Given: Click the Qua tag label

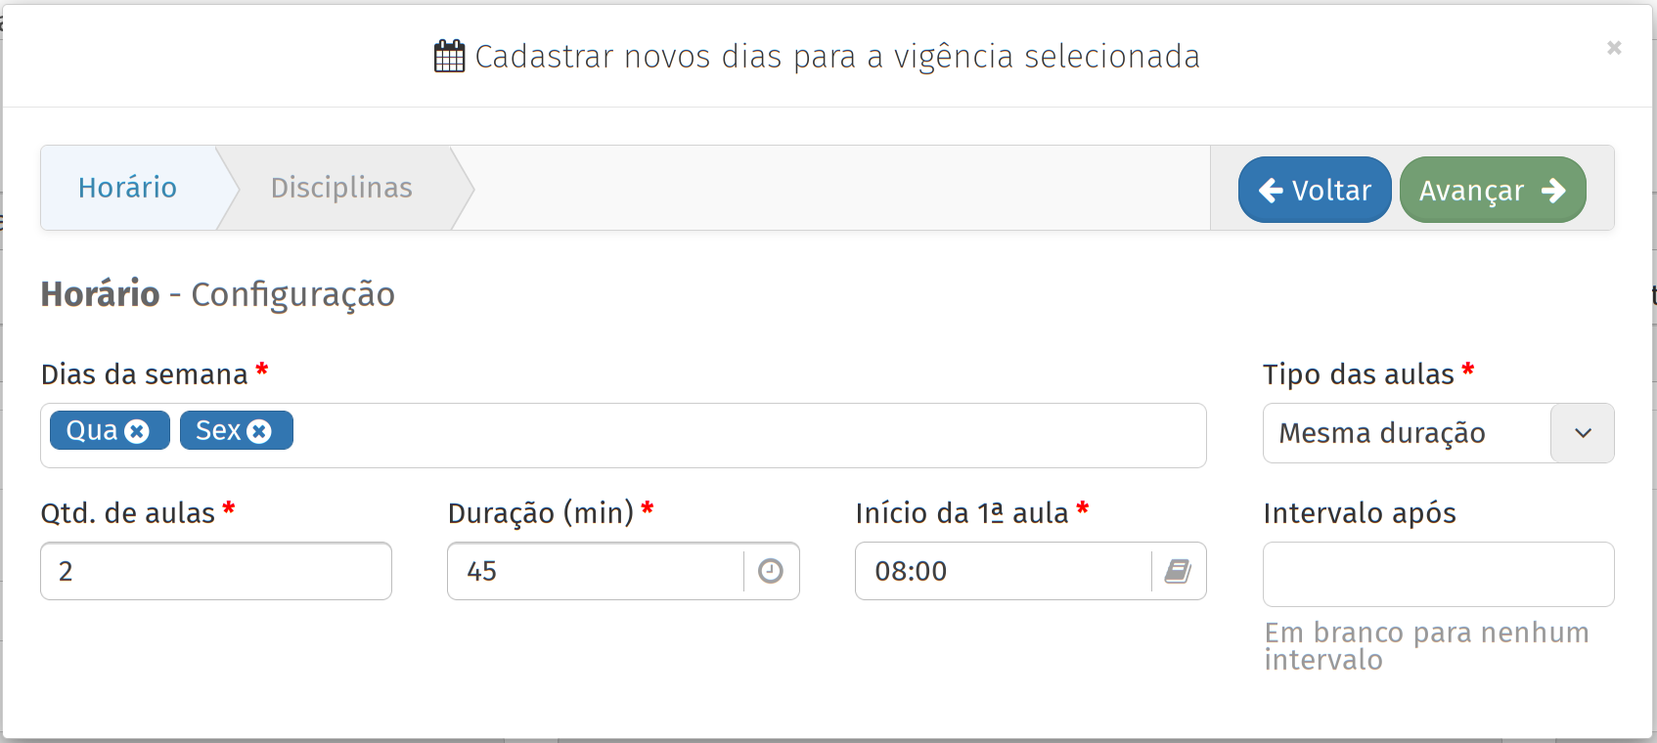Looking at the screenshot, I should [x=92, y=431].
